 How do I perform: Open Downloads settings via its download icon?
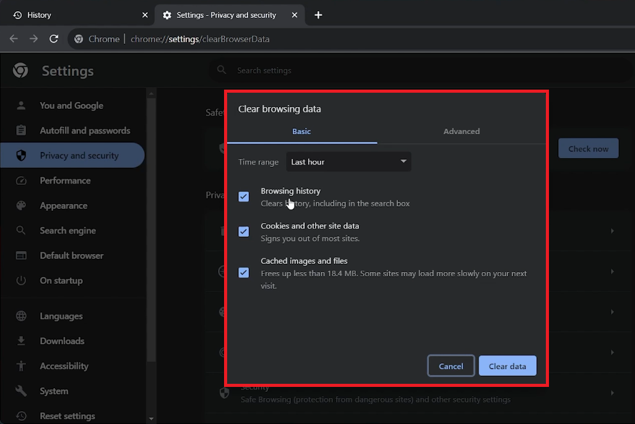click(22, 341)
